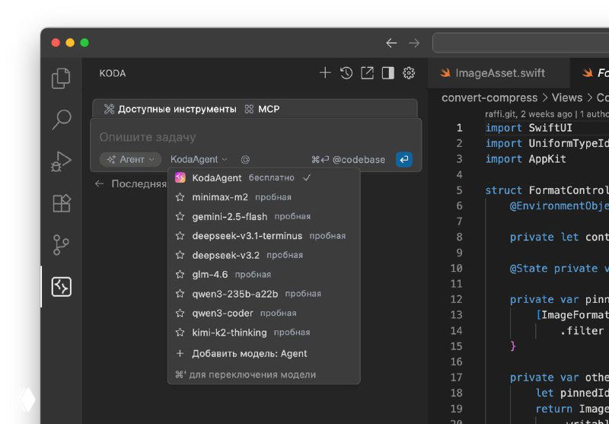Choose deepseek-v3.2 from model list
Viewport: 609px width, 424px height.
coord(263,255)
